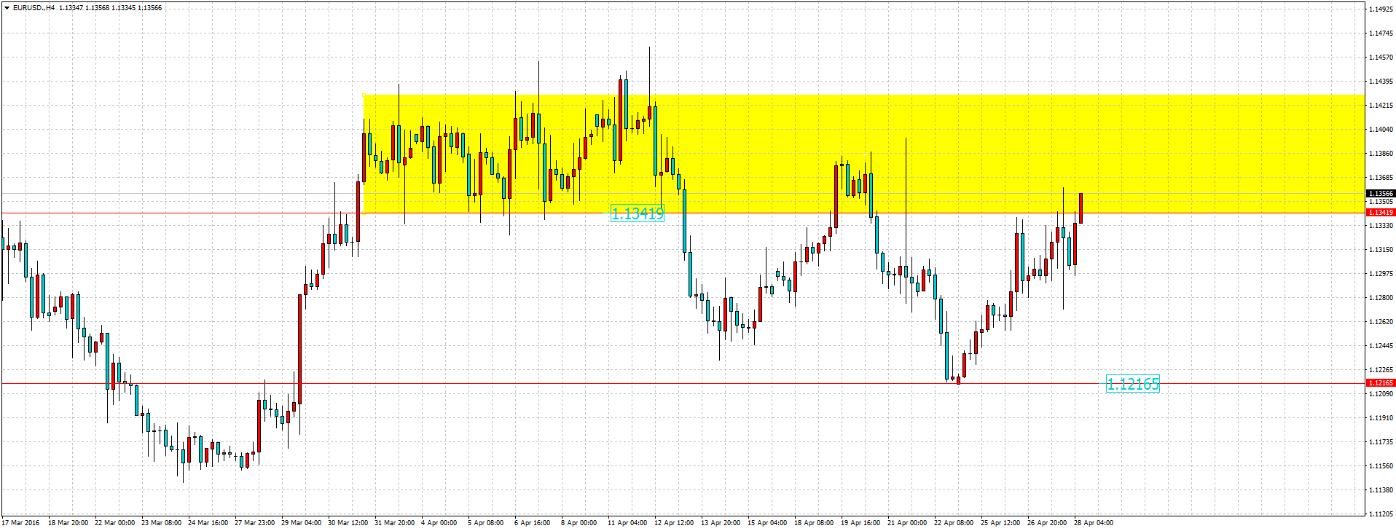Click the 31 Mar 20:00 time label
The image size is (1396, 531).
pos(394,522)
